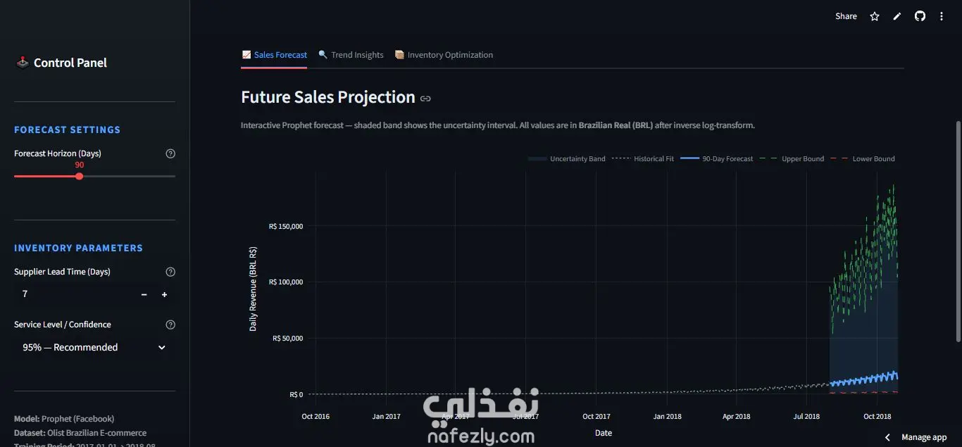Image resolution: width=962 pixels, height=447 pixels.
Task: Click the Supplier Lead Time input field
Action: pyautogui.click(x=74, y=294)
